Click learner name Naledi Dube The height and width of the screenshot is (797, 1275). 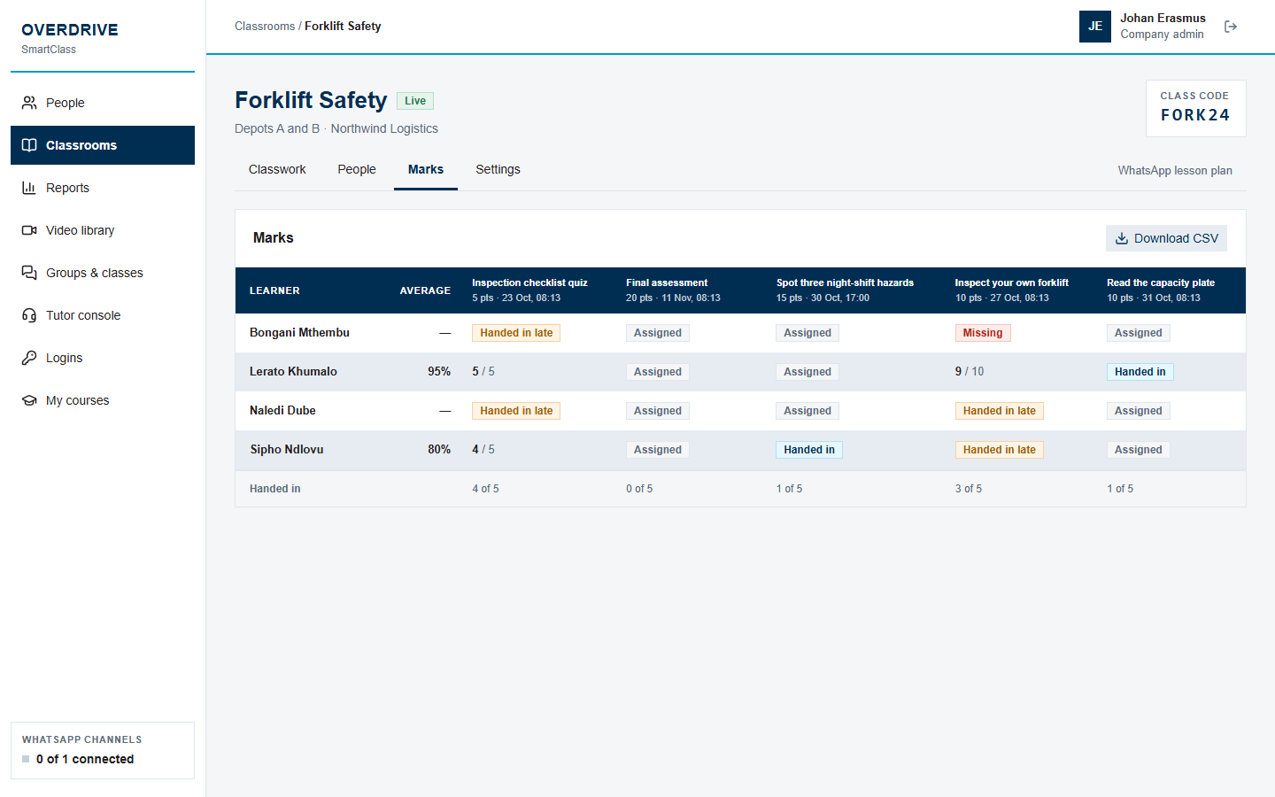[x=282, y=411]
